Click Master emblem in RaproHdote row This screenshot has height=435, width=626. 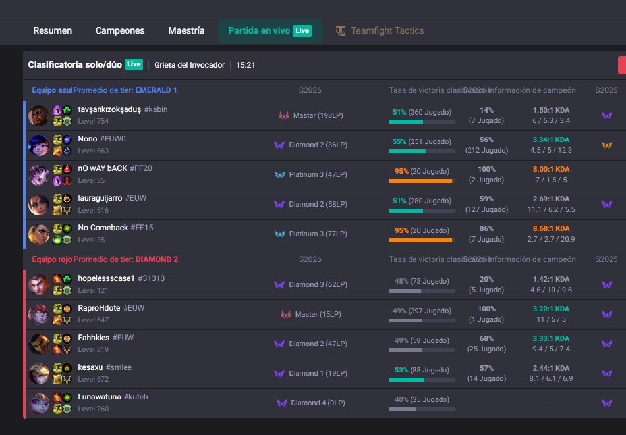[x=286, y=314]
